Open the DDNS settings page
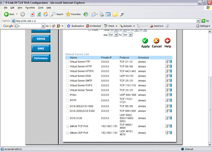The width and height of the screenshot is (212, 152). [41, 39]
